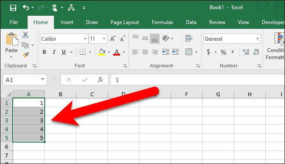The height and width of the screenshot is (164, 285).
Task: Undo the last action
Action: click(25, 7)
